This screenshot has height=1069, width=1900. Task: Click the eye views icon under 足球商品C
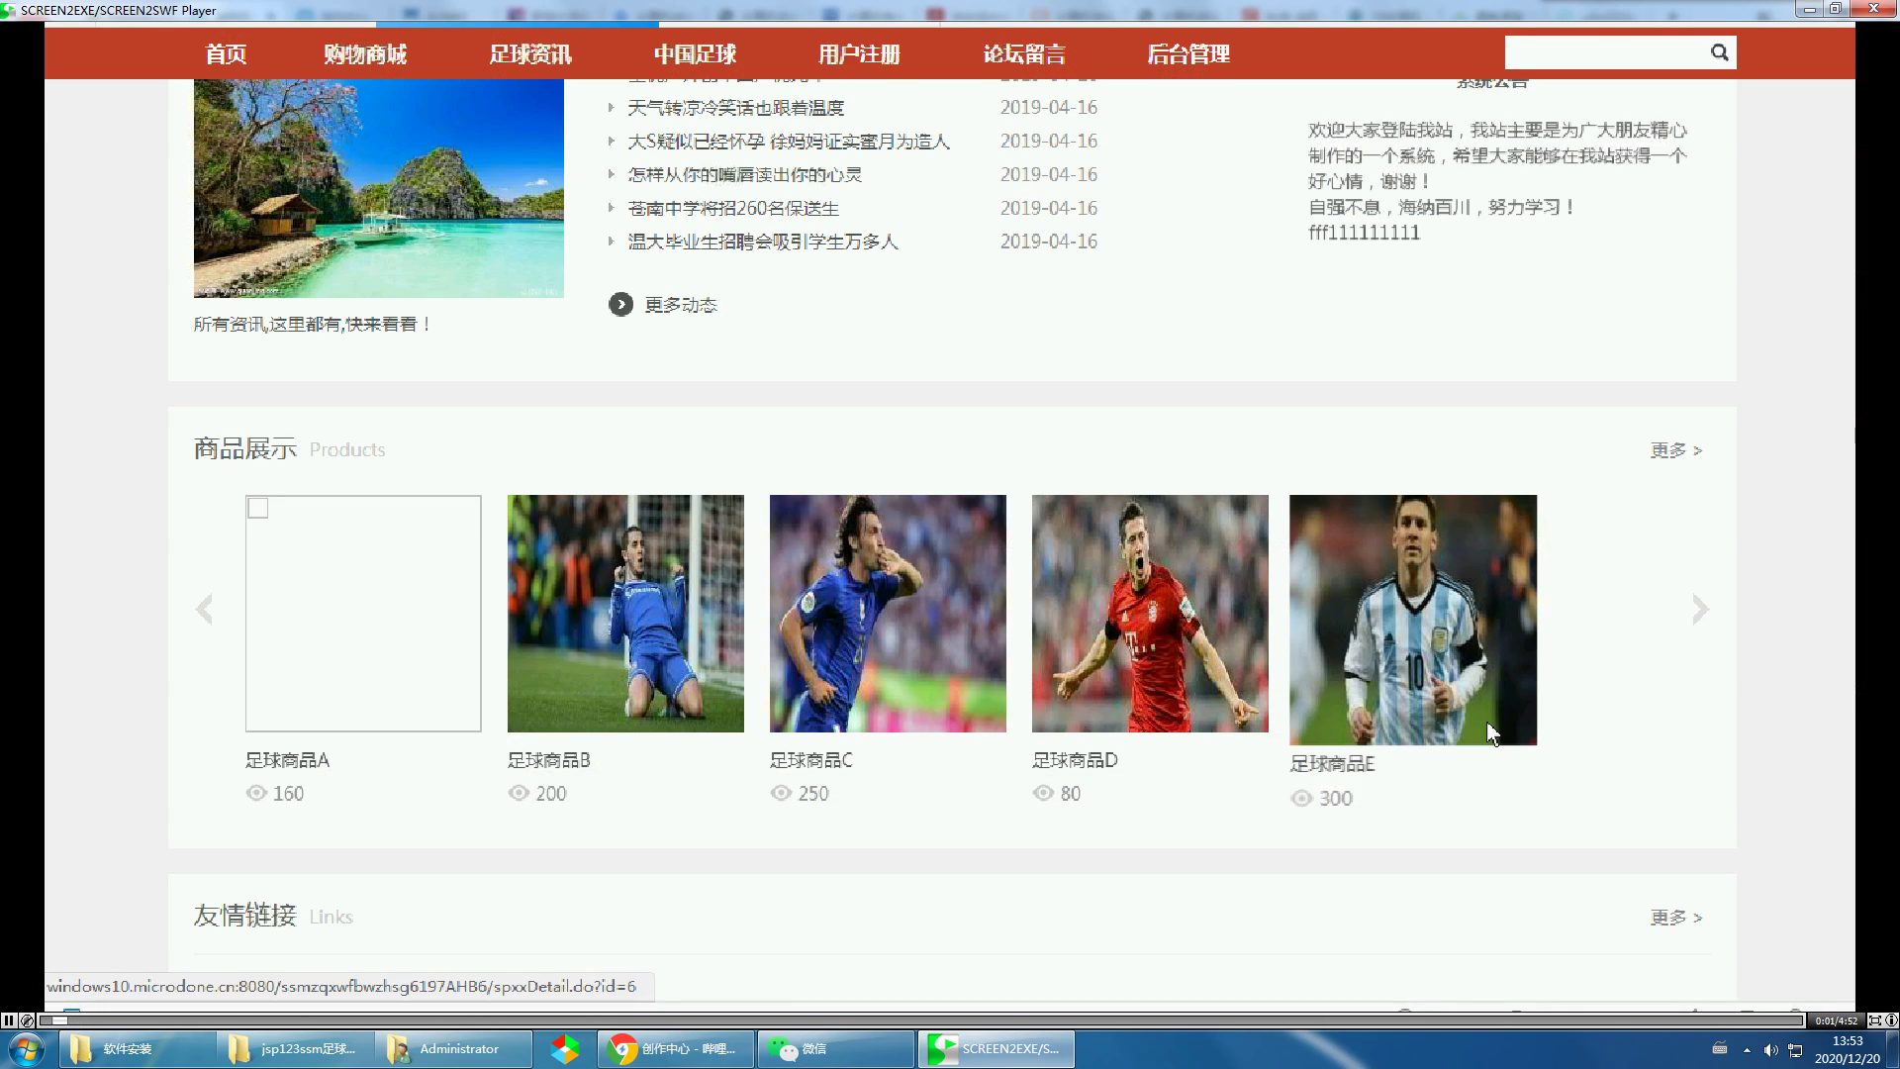click(781, 793)
